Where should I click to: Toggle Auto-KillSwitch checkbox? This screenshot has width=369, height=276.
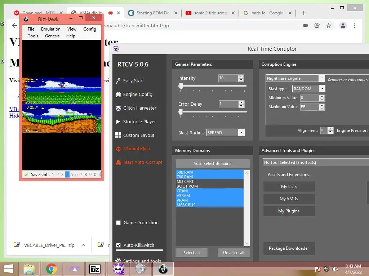pyautogui.click(x=118, y=245)
